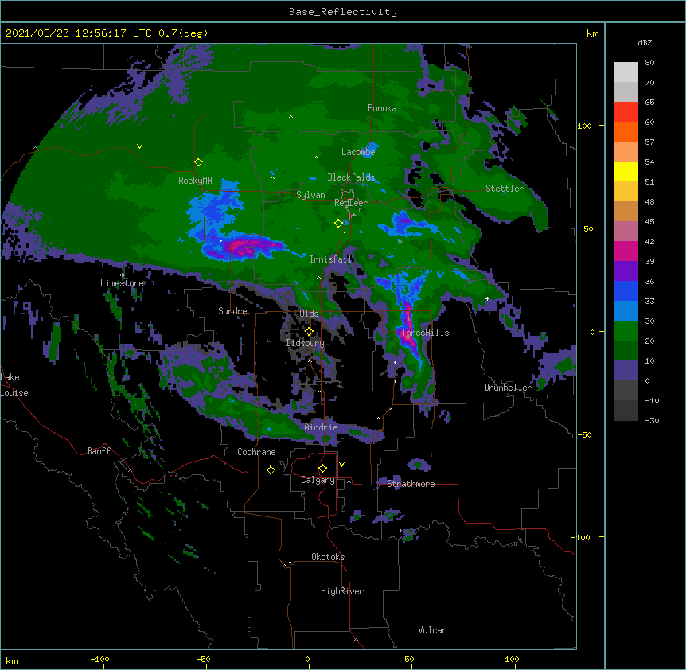Screen dimensions: 686x670
Task: Select the slate violet 0-10 dBZ swatch
Action: click(626, 371)
